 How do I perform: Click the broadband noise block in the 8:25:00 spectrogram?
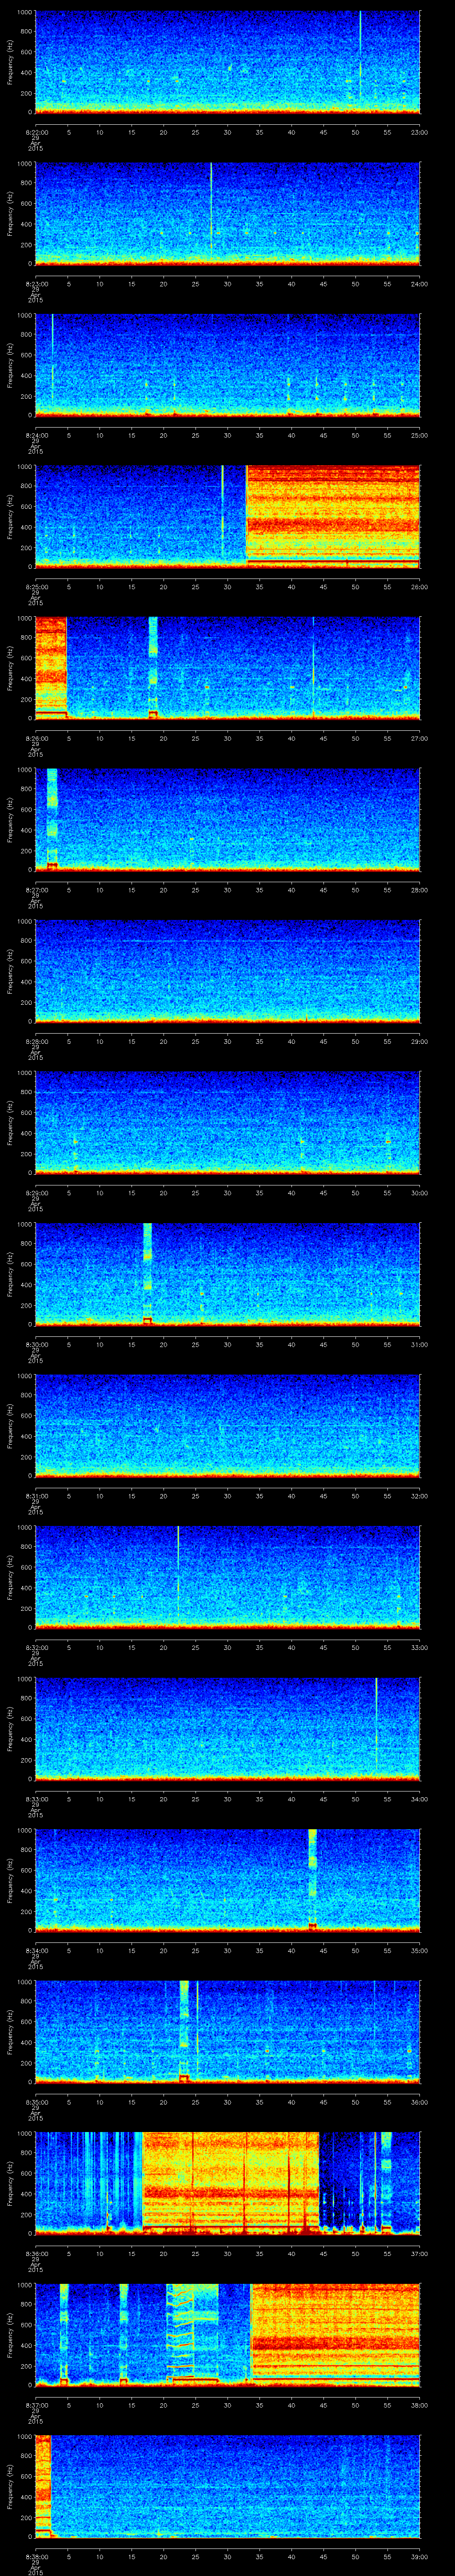coord(333,516)
